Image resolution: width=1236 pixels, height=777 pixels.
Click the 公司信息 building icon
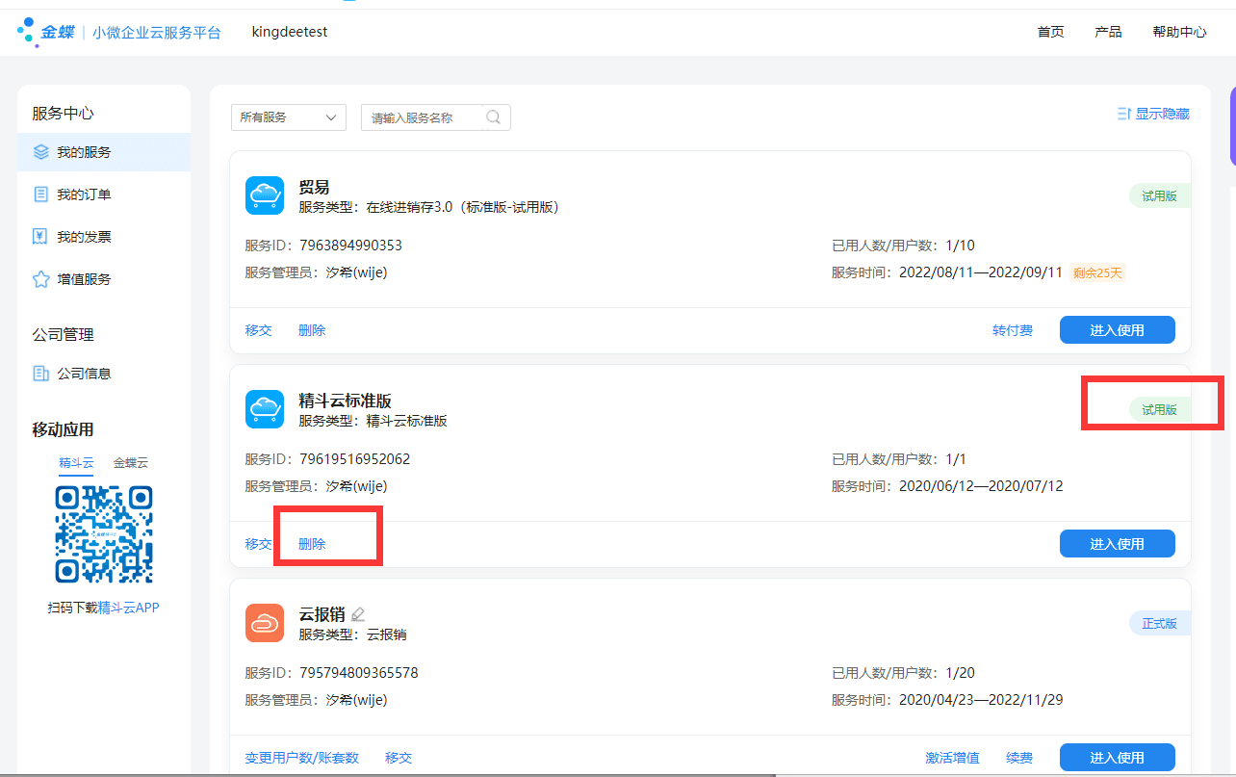(x=40, y=374)
